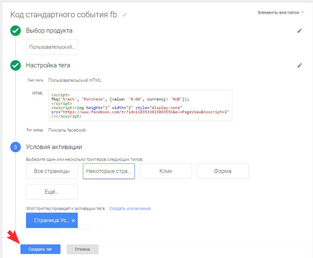
Task: Open the Элементы вне папок folder dropdown
Action: click(x=281, y=13)
